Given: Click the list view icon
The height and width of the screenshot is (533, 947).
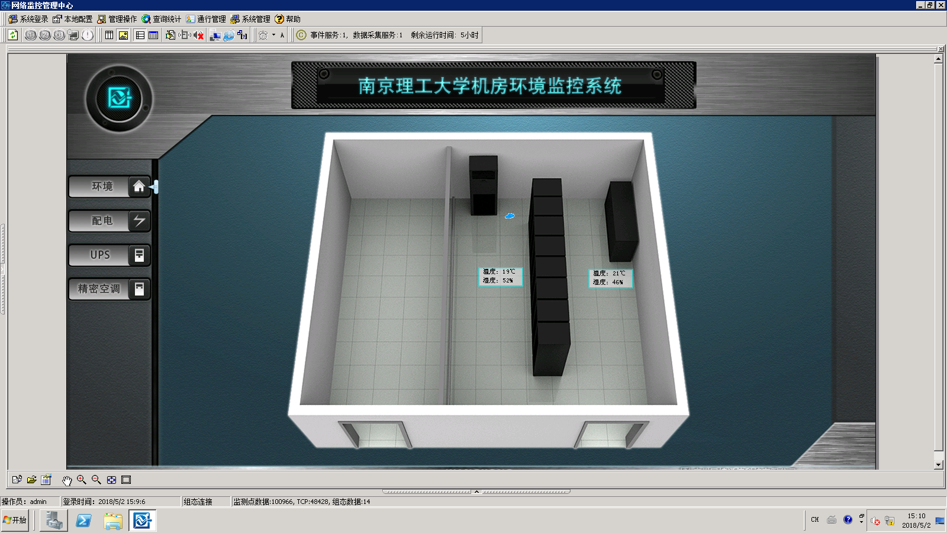Looking at the screenshot, I should 140,35.
